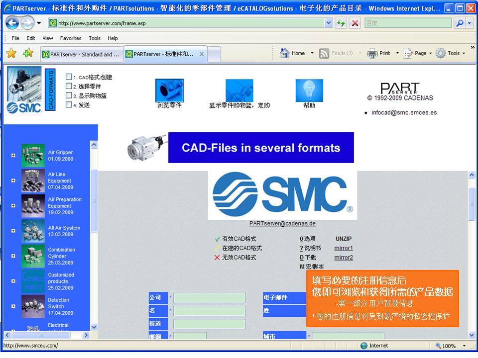Open the File menu
Screen dimensions: 478x358
(x=15, y=38)
